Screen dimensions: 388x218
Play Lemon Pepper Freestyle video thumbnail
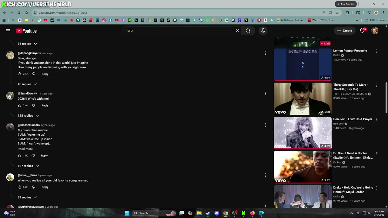tap(303, 64)
